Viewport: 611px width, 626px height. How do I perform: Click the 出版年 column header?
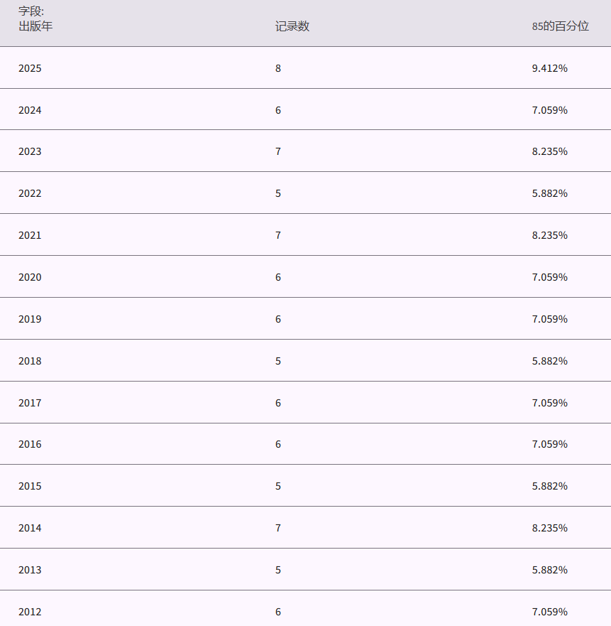pyautogui.click(x=35, y=26)
